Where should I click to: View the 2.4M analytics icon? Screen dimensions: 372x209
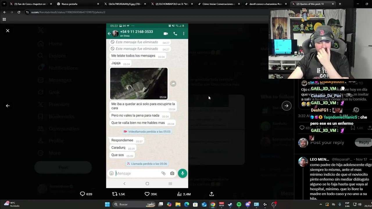(x=184, y=194)
